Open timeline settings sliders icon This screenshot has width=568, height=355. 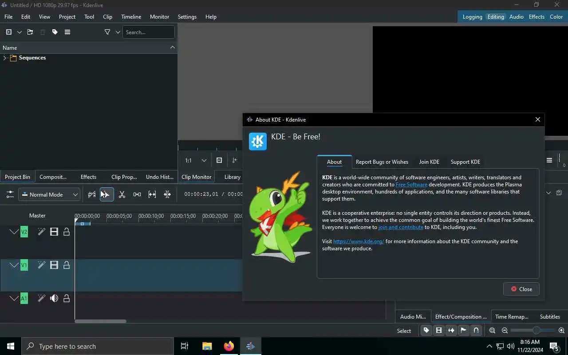(x=10, y=194)
